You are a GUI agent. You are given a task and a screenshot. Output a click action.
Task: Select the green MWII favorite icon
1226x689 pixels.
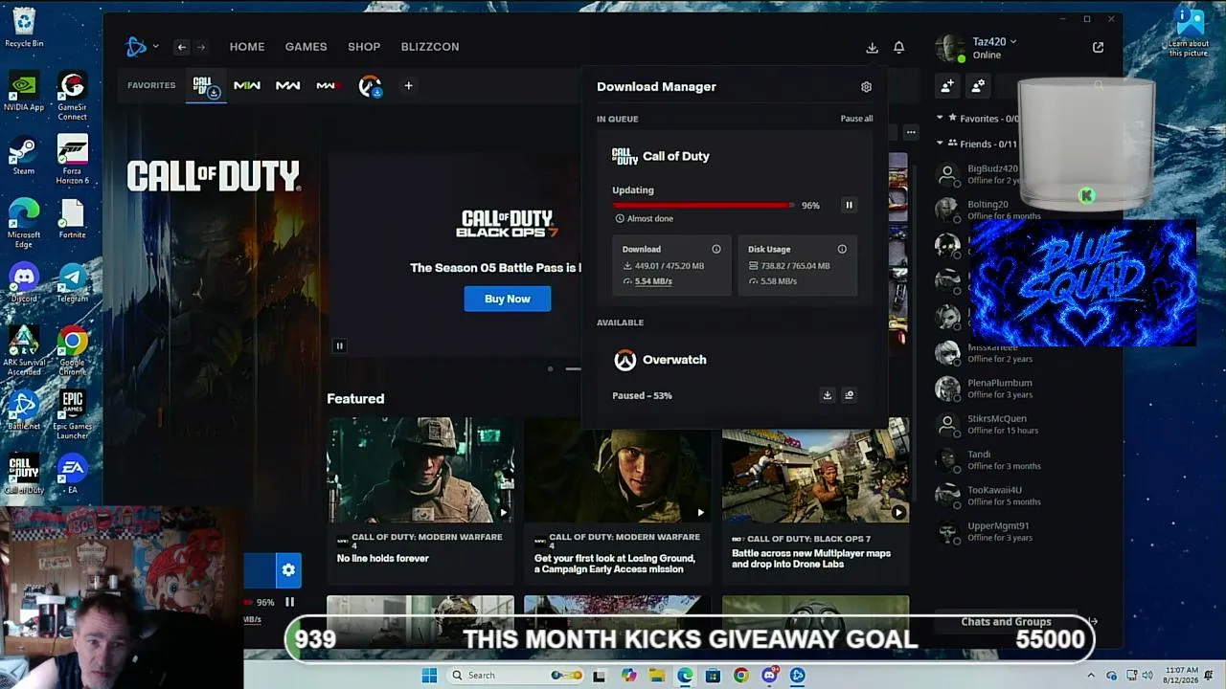tap(247, 86)
